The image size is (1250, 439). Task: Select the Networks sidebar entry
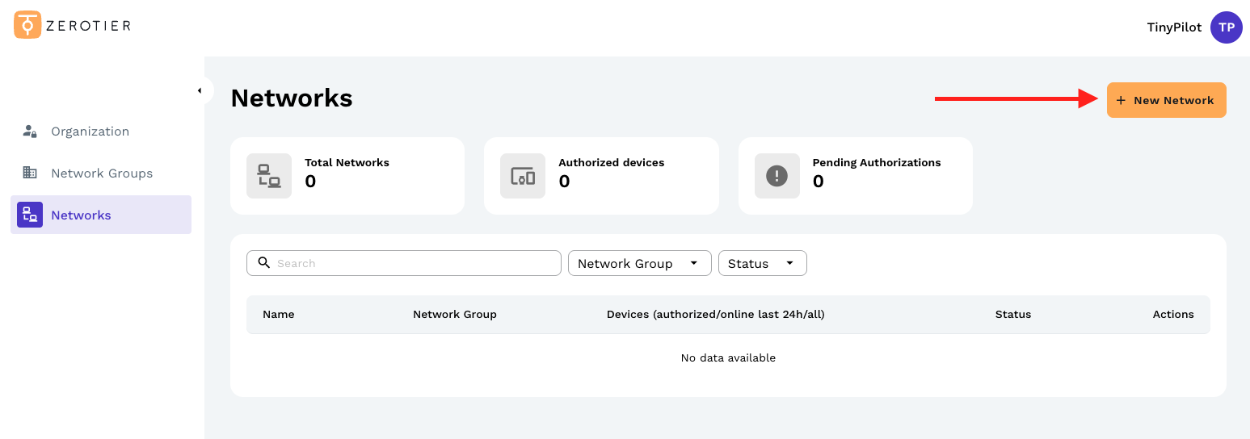[x=101, y=215]
